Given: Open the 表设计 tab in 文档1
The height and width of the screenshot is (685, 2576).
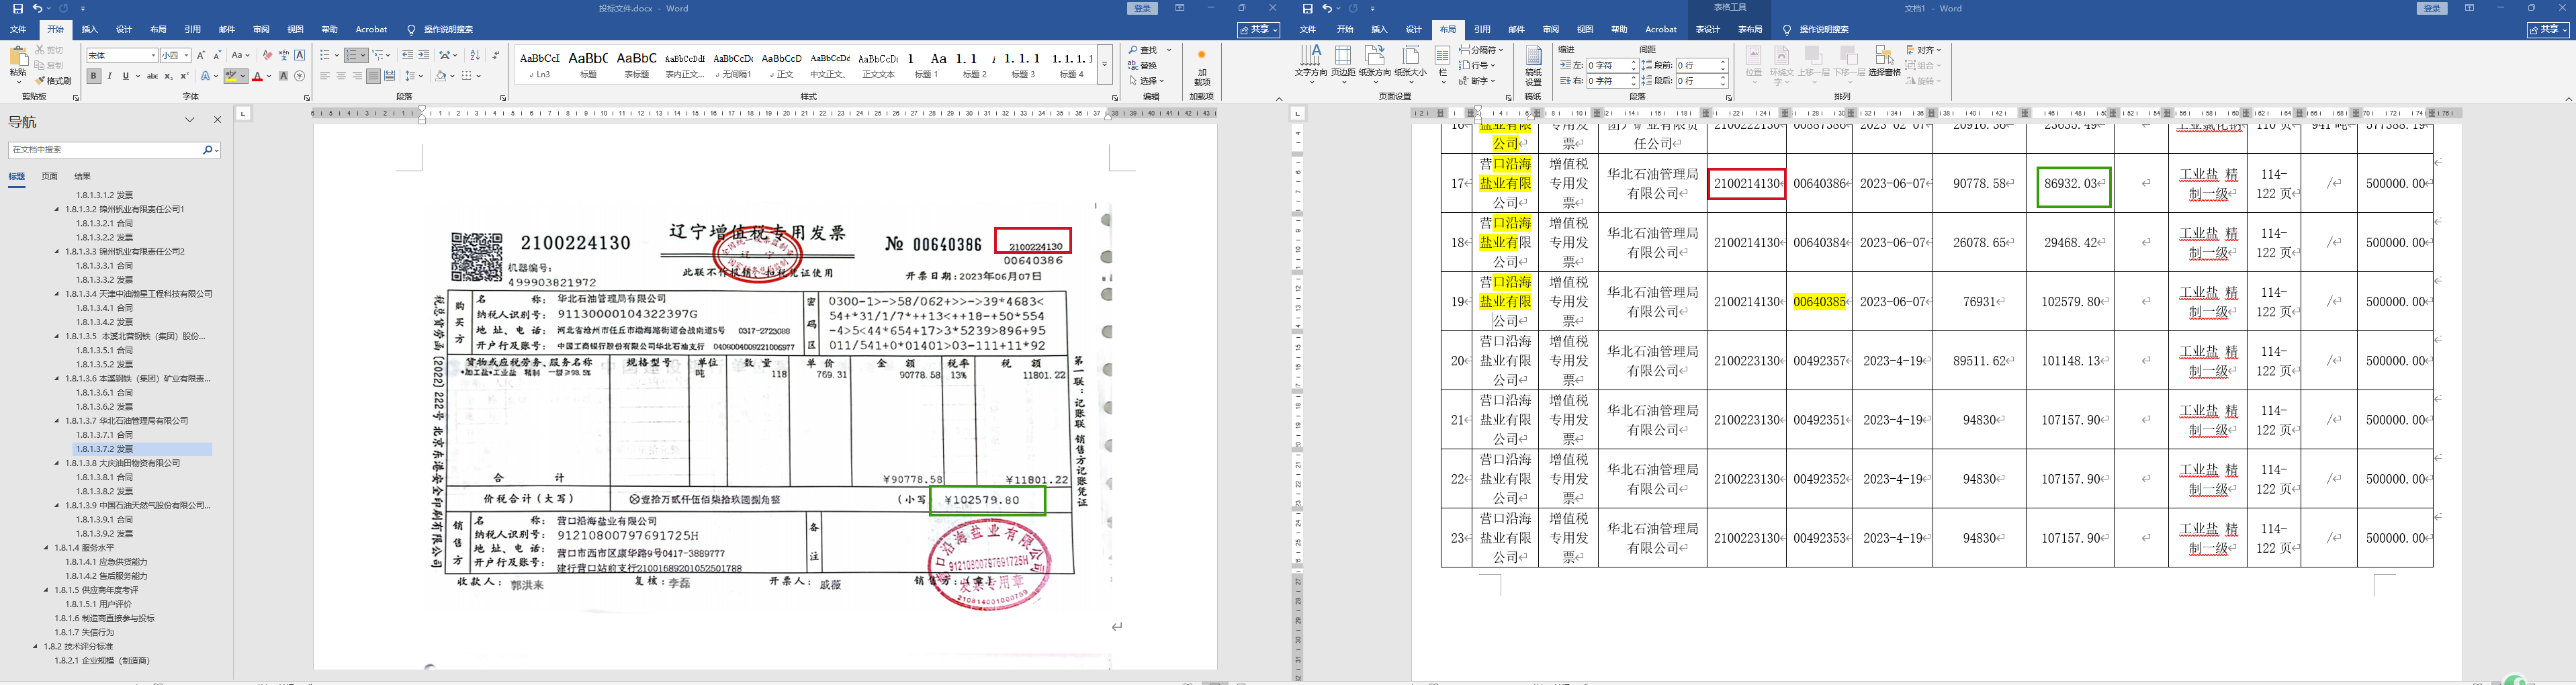Looking at the screenshot, I should (1708, 30).
